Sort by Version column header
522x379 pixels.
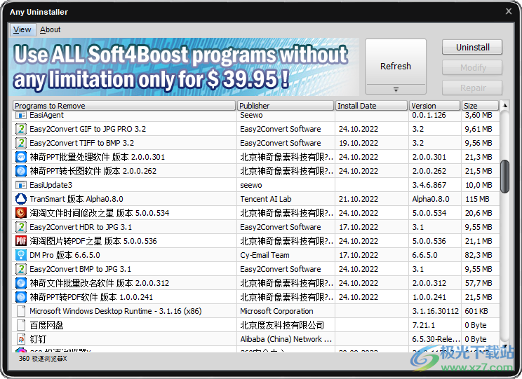(434, 106)
